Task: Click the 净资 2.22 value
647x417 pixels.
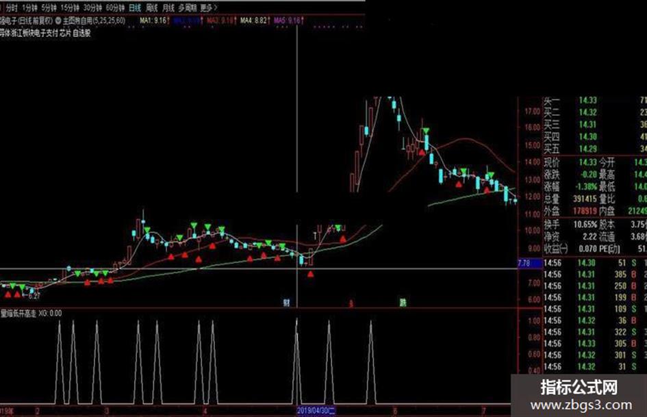Action: 590,237
